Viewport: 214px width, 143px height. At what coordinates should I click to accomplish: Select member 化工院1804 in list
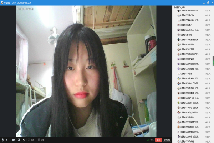click(189, 20)
